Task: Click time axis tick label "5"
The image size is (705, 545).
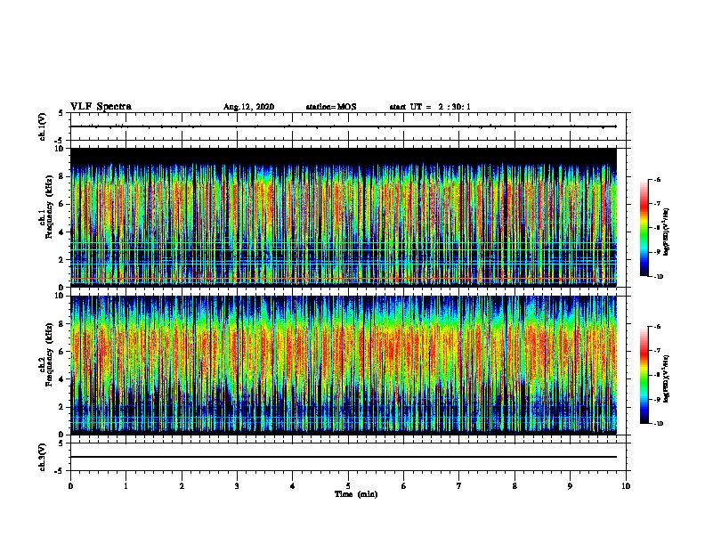Action: point(348,486)
